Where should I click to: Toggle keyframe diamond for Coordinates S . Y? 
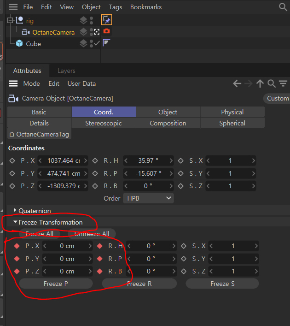(x=180, y=173)
